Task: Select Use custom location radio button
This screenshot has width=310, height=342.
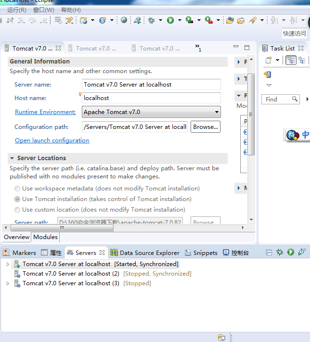Action: point(17,210)
